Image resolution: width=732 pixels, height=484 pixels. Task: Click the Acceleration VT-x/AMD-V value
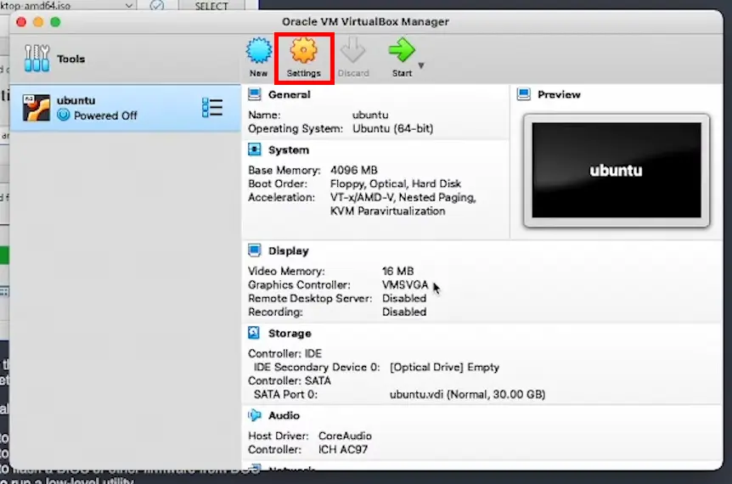[x=403, y=198]
